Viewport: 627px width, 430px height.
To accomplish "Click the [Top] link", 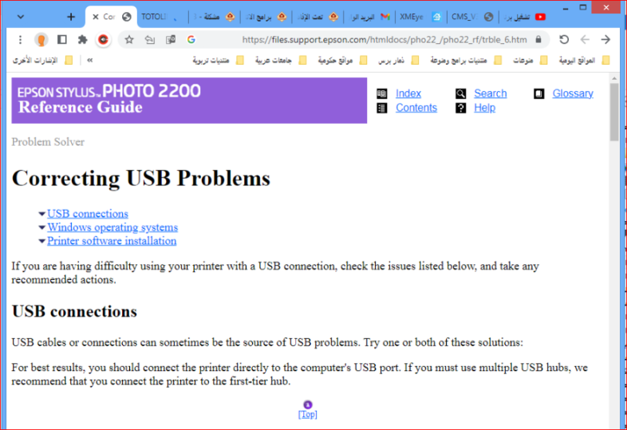I will coord(307,414).
